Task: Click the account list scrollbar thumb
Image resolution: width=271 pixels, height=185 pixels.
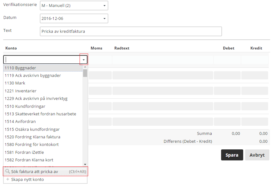Action: (x=85, y=73)
